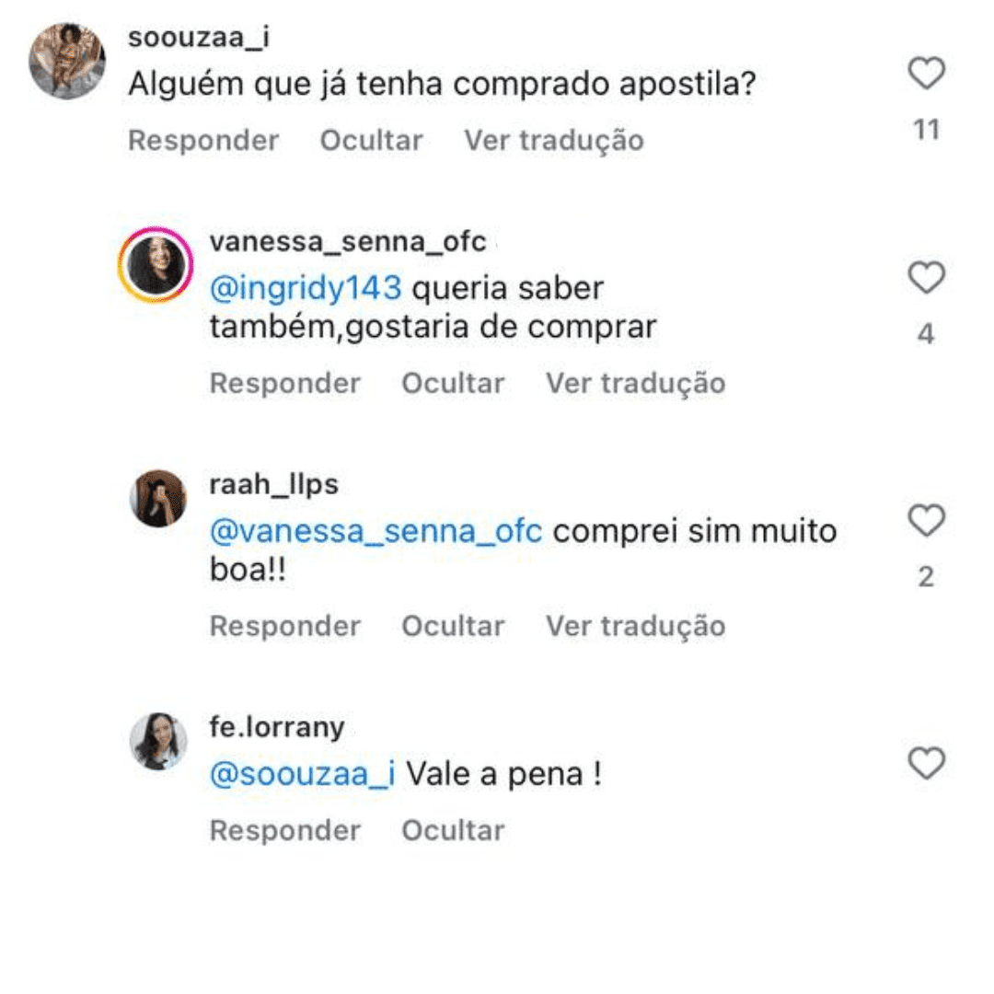Reply to raah_llps's comment
The height and width of the screenshot is (994, 994).
pyautogui.click(x=284, y=626)
